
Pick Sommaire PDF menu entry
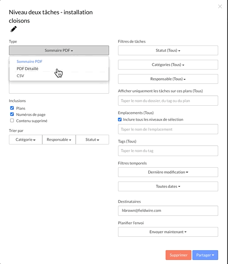[x=29, y=62]
